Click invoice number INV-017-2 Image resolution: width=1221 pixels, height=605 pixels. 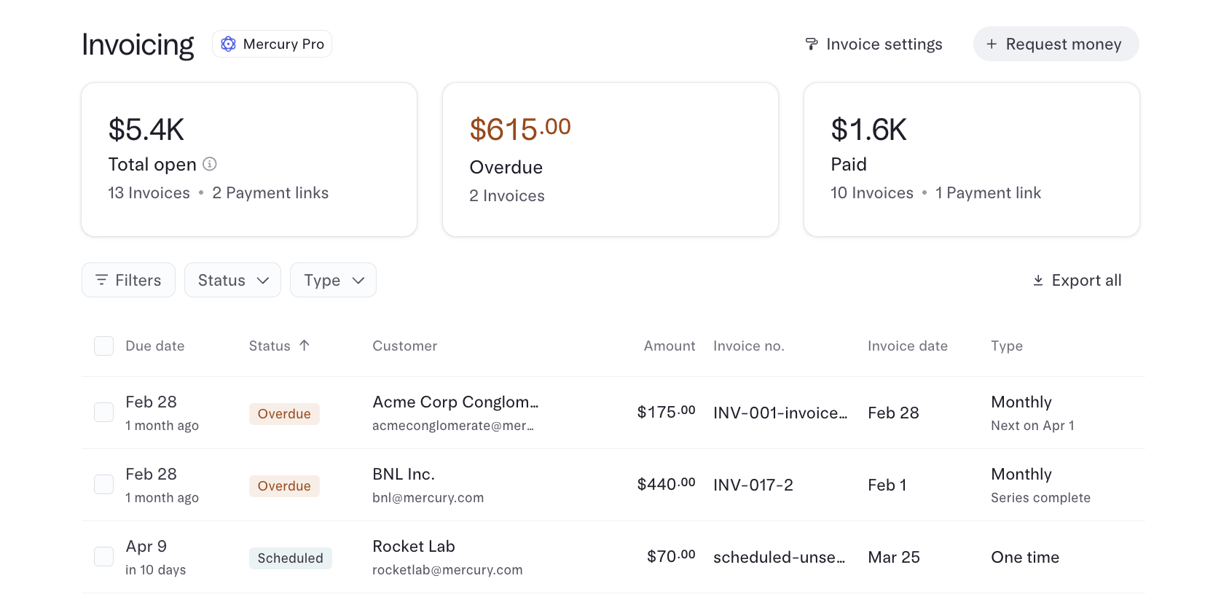click(753, 485)
